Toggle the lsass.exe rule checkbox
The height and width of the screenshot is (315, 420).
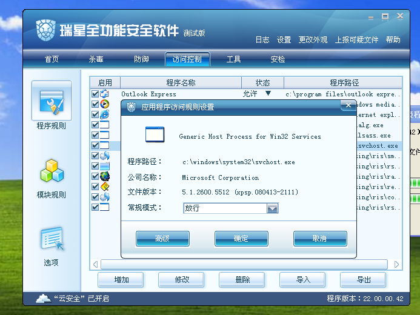pyautogui.click(x=95, y=135)
